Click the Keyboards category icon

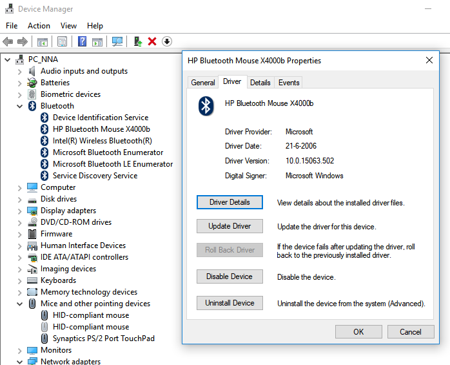pyautogui.click(x=32, y=280)
